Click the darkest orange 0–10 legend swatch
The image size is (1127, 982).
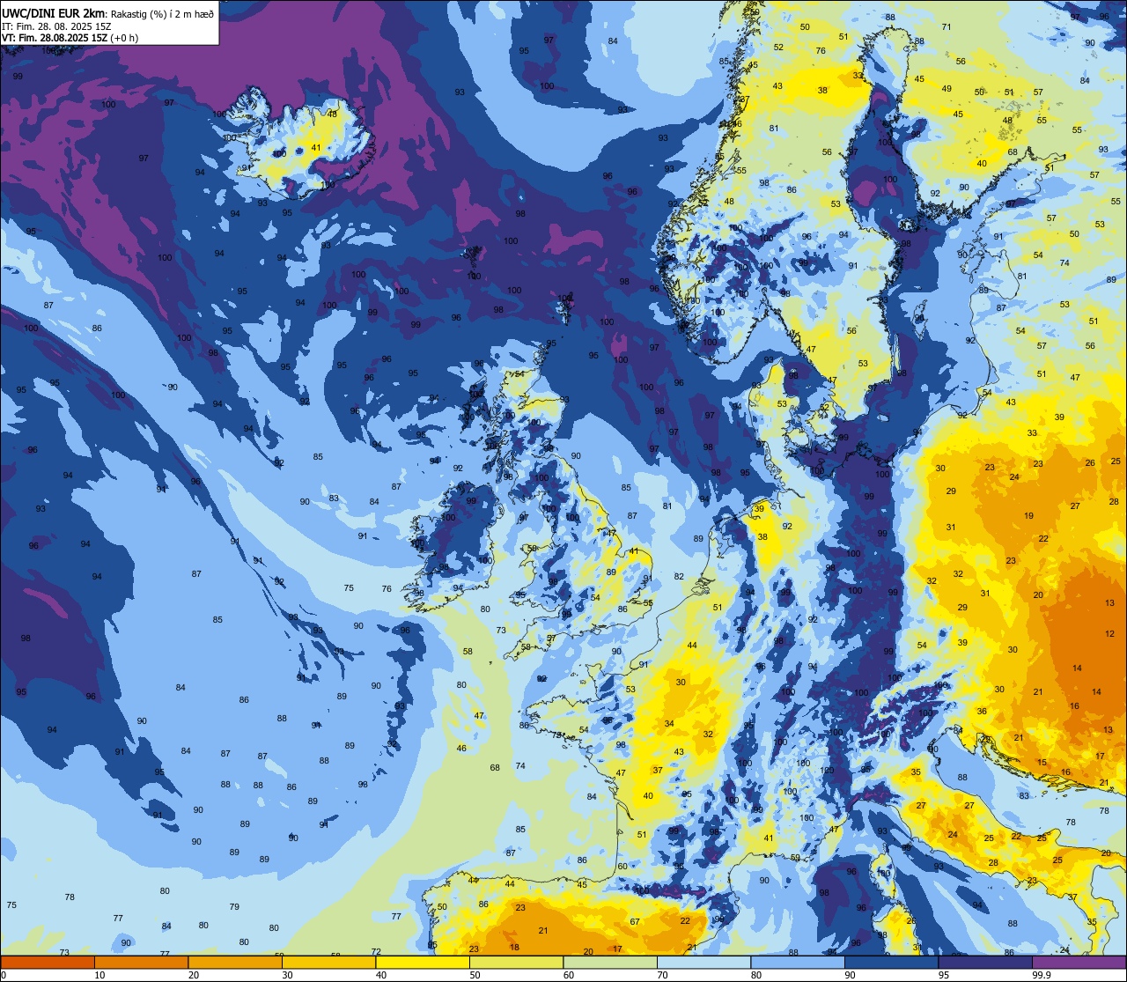pyautogui.click(x=48, y=962)
